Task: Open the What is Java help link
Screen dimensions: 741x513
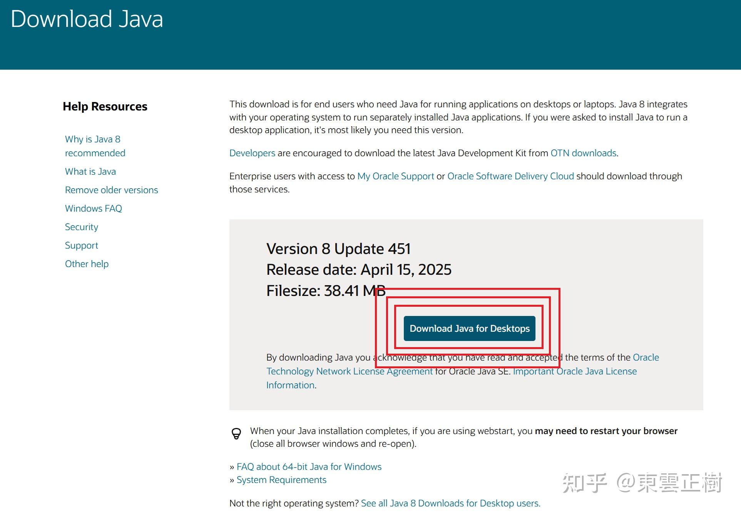Action: click(90, 171)
